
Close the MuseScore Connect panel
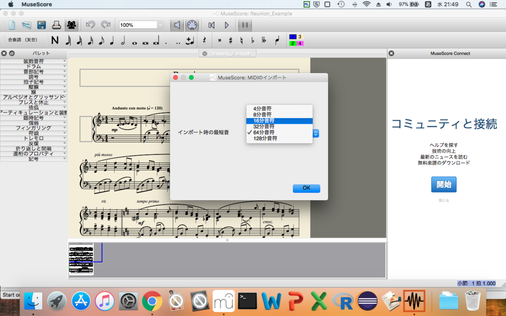[391, 53]
